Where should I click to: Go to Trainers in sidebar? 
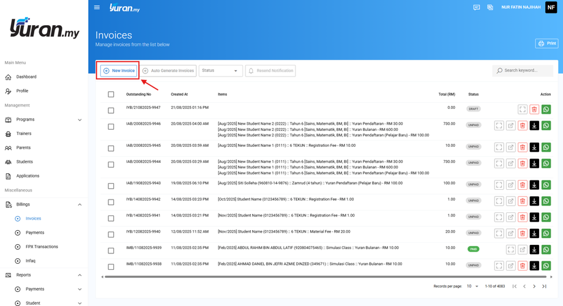tap(23, 133)
